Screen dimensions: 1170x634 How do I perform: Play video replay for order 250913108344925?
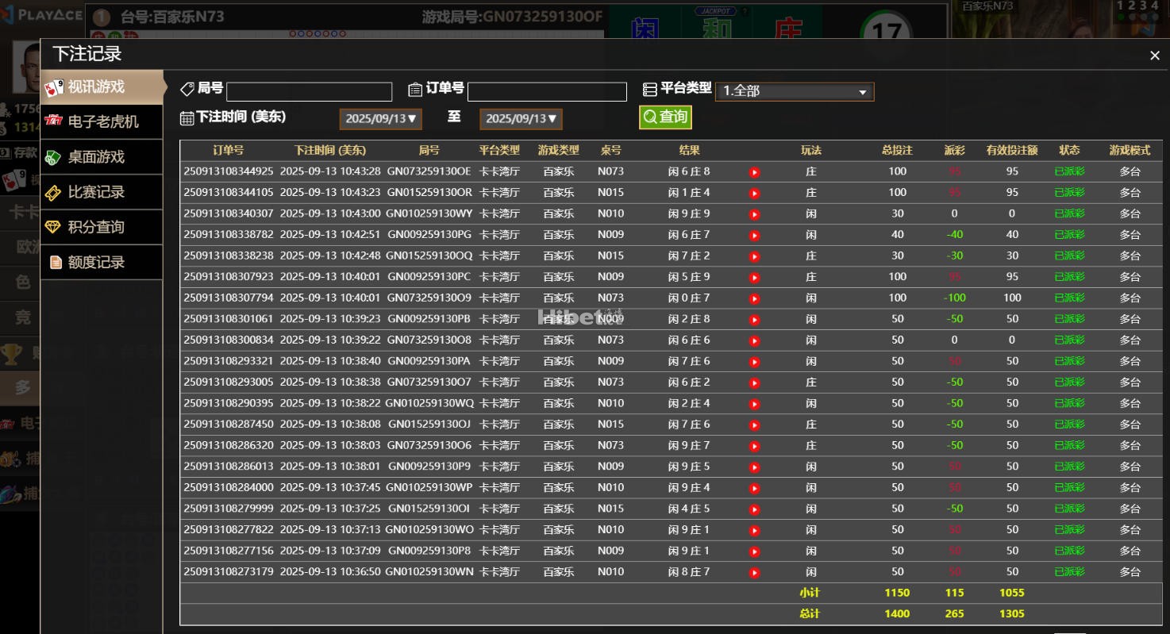(754, 172)
